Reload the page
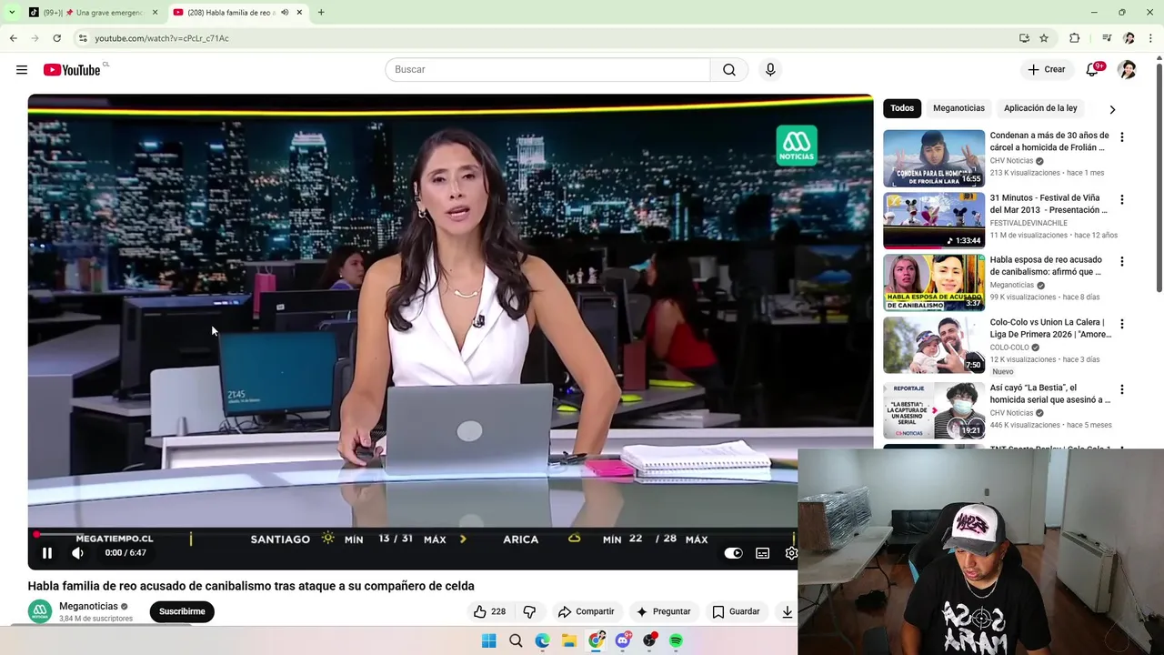This screenshot has height=655, width=1164. tap(56, 38)
